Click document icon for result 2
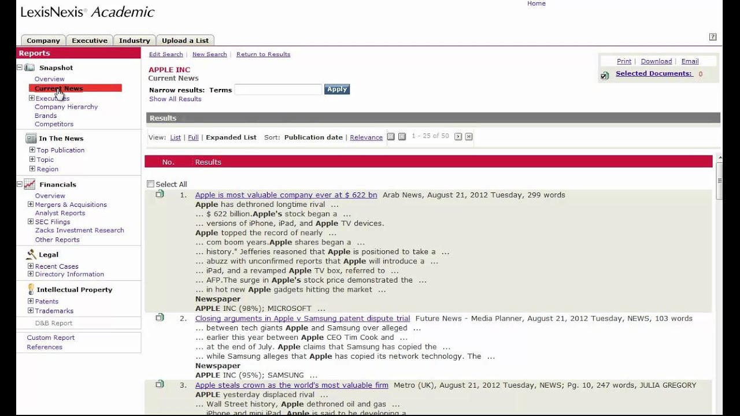Image resolution: width=740 pixels, height=416 pixels. click(160, 317)
